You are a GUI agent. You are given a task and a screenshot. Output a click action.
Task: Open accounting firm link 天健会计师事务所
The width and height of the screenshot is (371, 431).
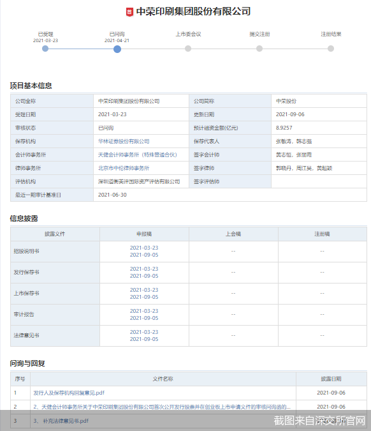138,155
